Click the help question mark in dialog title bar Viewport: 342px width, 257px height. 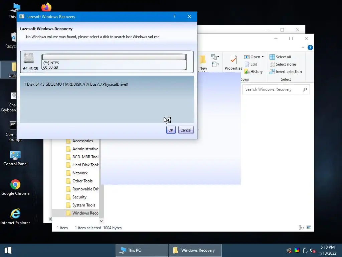pos(174,17)
